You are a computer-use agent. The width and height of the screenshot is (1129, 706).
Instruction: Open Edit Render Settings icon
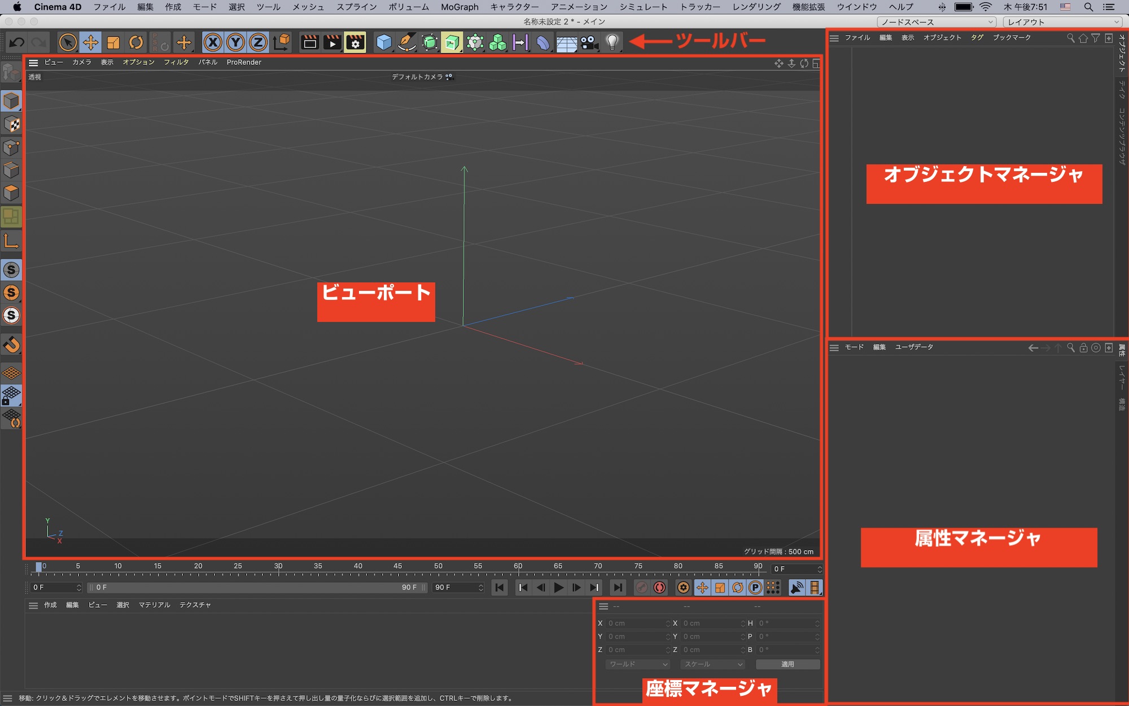(355, 42)
